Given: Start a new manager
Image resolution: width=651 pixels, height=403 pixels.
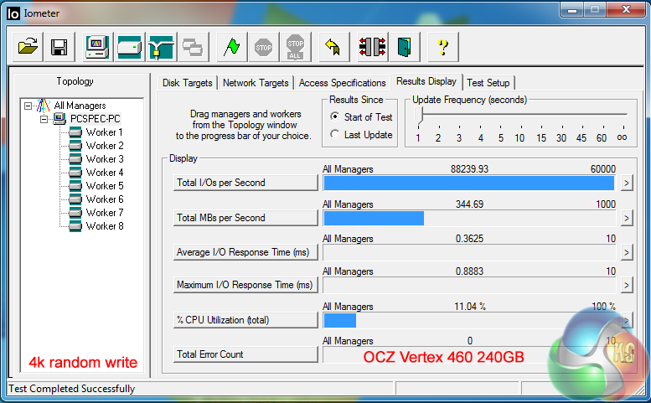Looking at the screenshot, I should click(x=97, y=47).
